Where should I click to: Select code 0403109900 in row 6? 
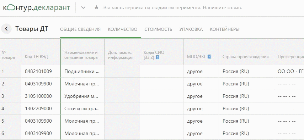tap(41, 133)
